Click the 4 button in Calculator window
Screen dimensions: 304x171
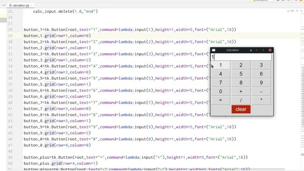220,74
